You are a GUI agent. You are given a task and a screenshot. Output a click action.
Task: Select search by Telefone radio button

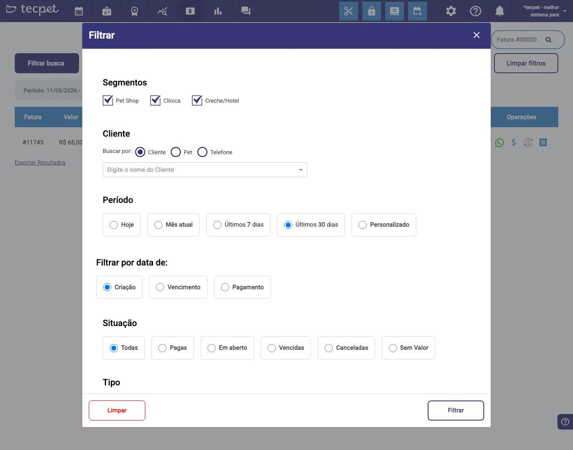click(202, 152)
